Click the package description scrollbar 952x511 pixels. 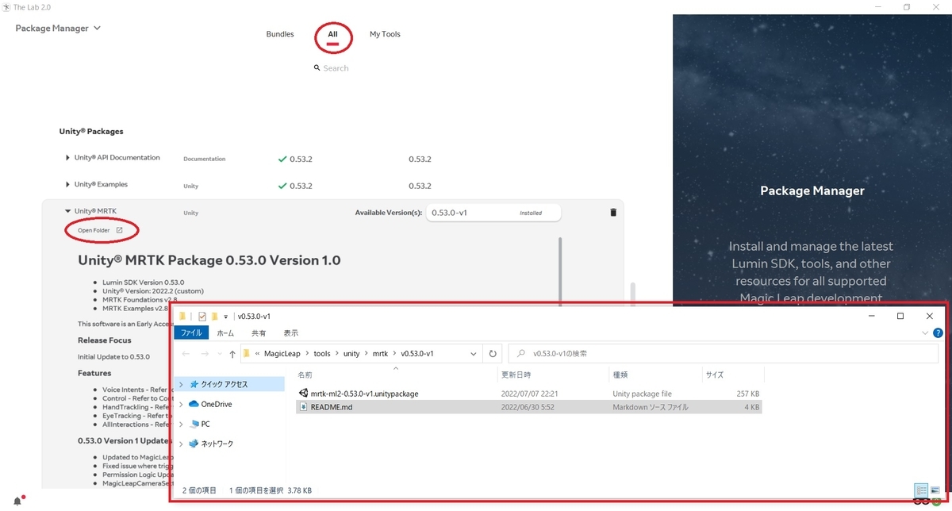[x=560, y=270]
